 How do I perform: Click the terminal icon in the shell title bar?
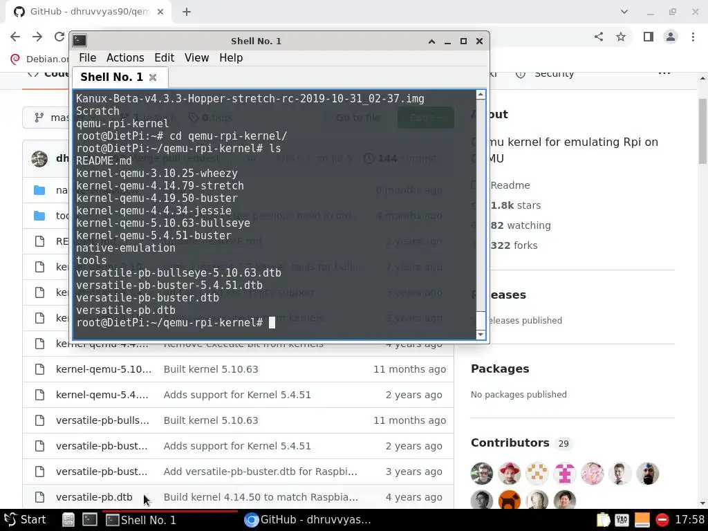point(80,41)
